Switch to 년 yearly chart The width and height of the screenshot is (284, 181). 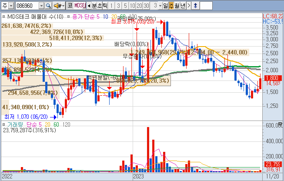pos(183,6)
